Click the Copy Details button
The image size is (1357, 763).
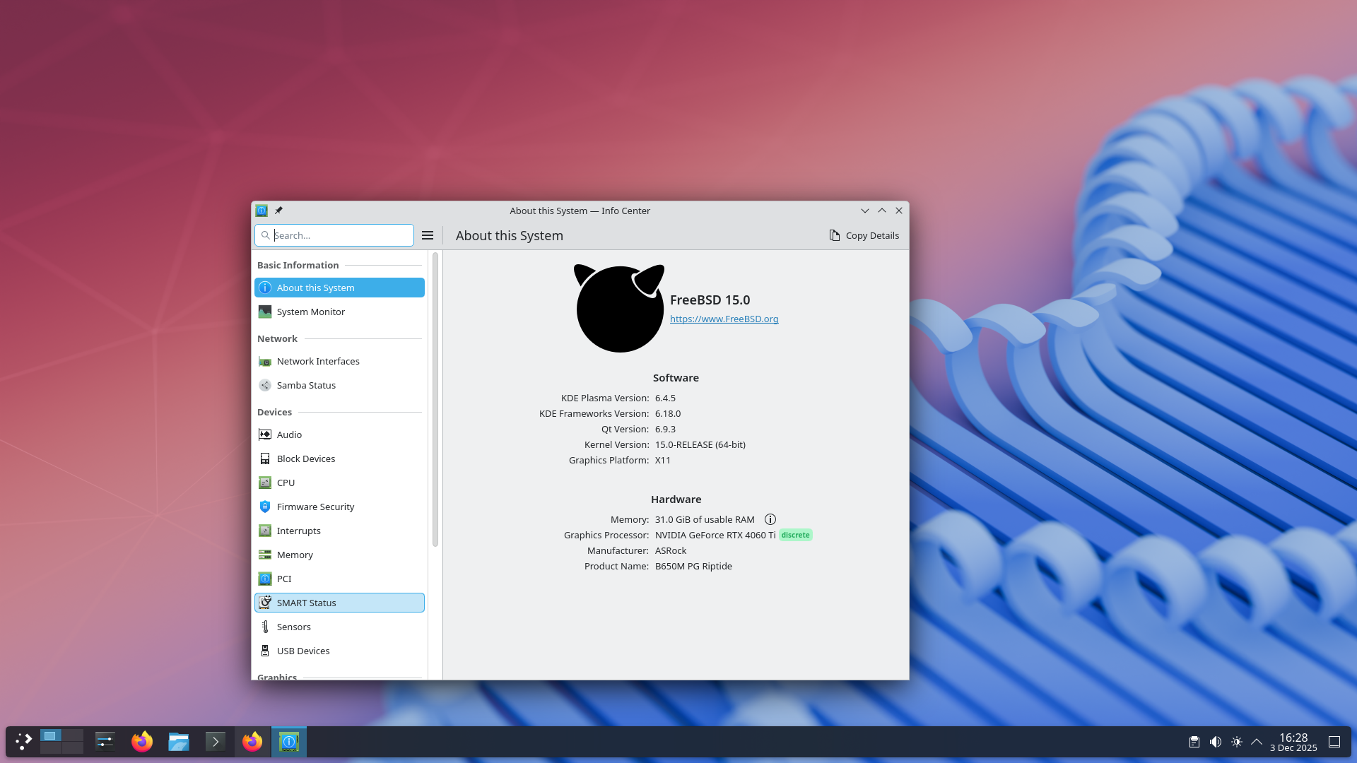[864, 235]
